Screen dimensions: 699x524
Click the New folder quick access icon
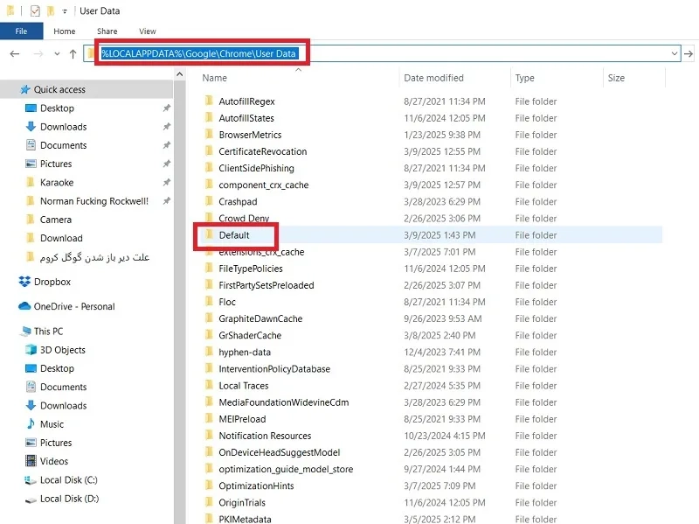(51, 10)
